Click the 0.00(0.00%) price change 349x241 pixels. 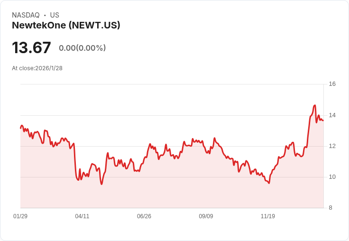pos(82,48)
